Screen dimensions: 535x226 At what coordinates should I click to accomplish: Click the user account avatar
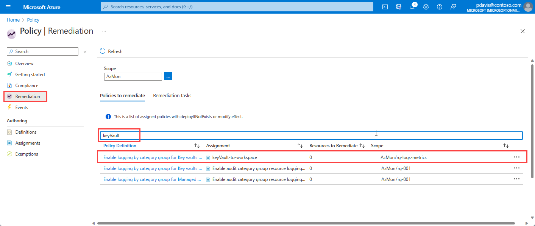coord(528,7)
